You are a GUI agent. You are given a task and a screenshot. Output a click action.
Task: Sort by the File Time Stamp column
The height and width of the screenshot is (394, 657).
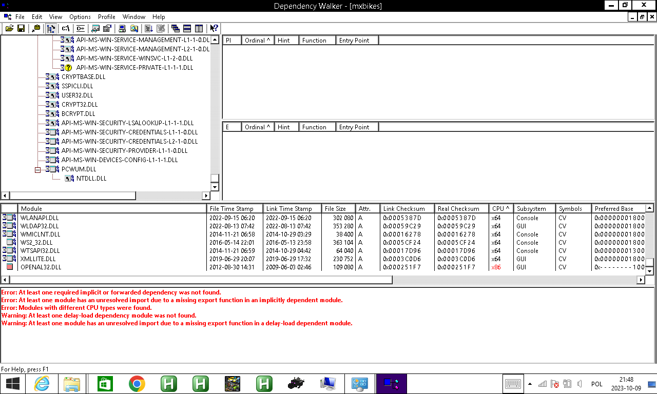pos(235,209)
